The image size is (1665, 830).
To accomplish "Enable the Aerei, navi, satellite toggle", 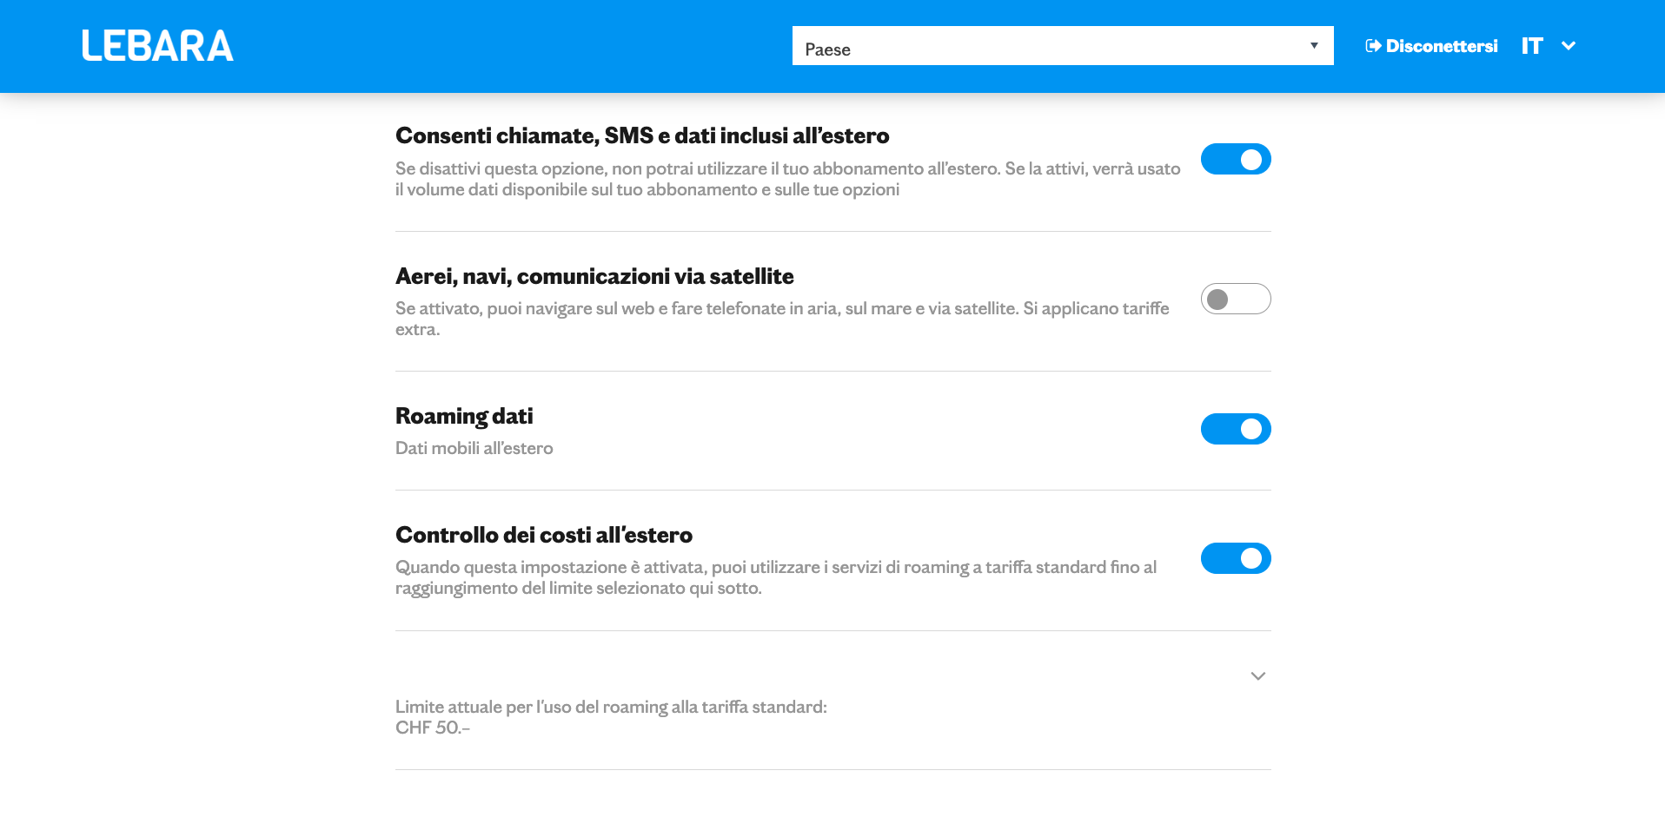I will point(1235,299).
